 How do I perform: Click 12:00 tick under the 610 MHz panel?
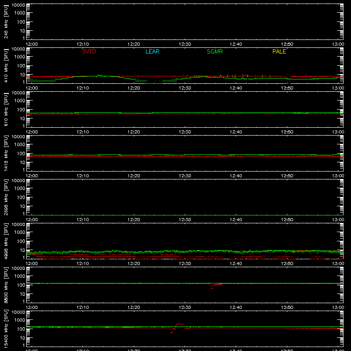pyautogui.click(x=32, y=132)
